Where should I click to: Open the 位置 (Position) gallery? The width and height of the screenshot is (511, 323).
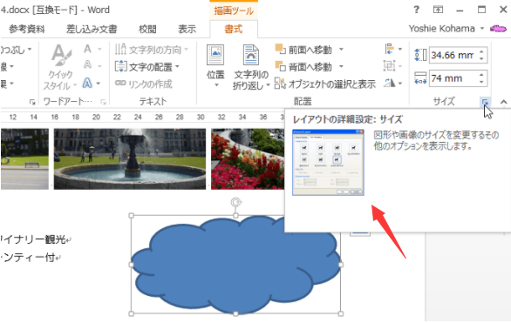pyautogui.click(x=215, y=66)
